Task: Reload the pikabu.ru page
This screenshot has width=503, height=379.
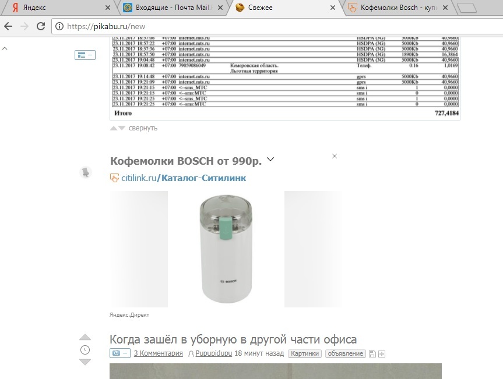Action: click(x=41, y=26)
